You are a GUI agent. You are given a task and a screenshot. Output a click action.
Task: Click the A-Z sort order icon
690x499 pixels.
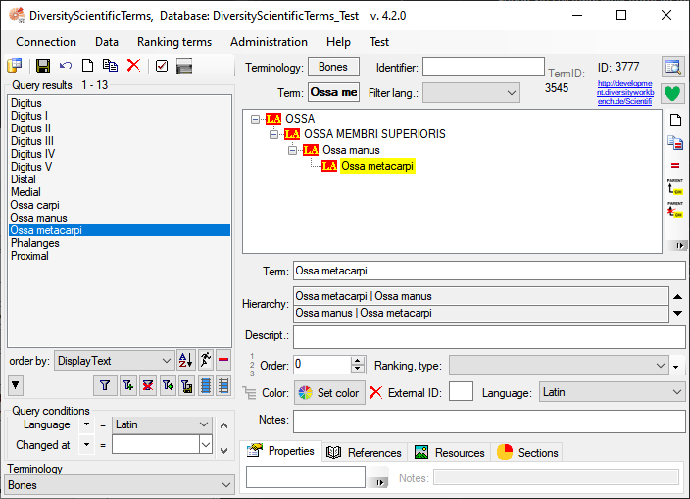tap(186, 361)
